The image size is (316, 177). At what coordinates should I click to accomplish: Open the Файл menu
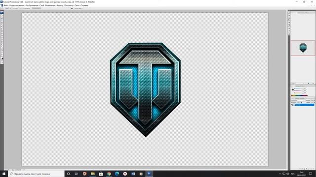click(6, 5)
